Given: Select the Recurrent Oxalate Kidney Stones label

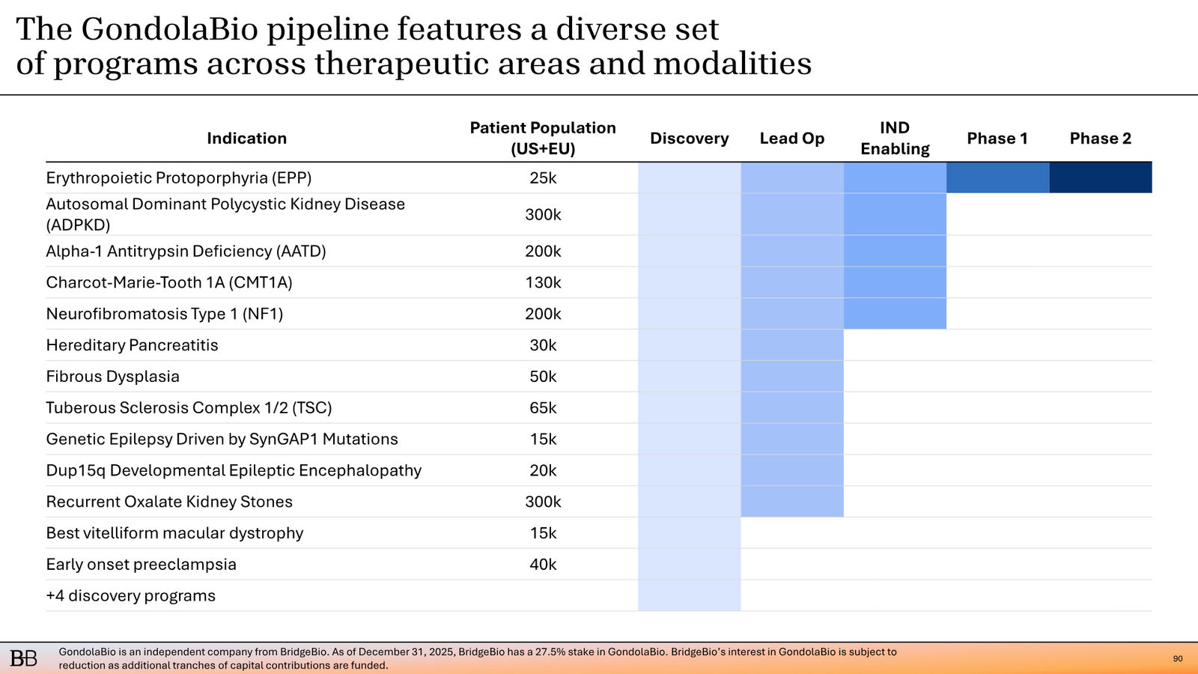Looking at the screenshot, I should pyautogui.click(x=169, y=503).
